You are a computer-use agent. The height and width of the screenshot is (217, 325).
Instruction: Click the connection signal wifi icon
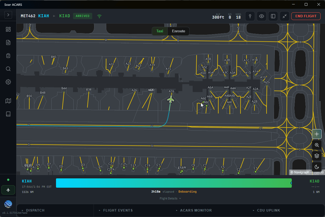pos(99,16)
